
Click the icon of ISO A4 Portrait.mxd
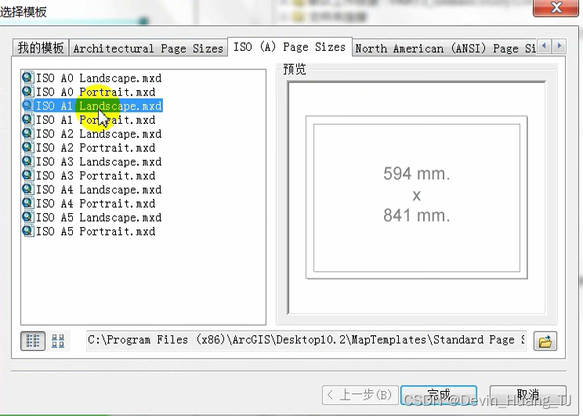coord(28,203)
